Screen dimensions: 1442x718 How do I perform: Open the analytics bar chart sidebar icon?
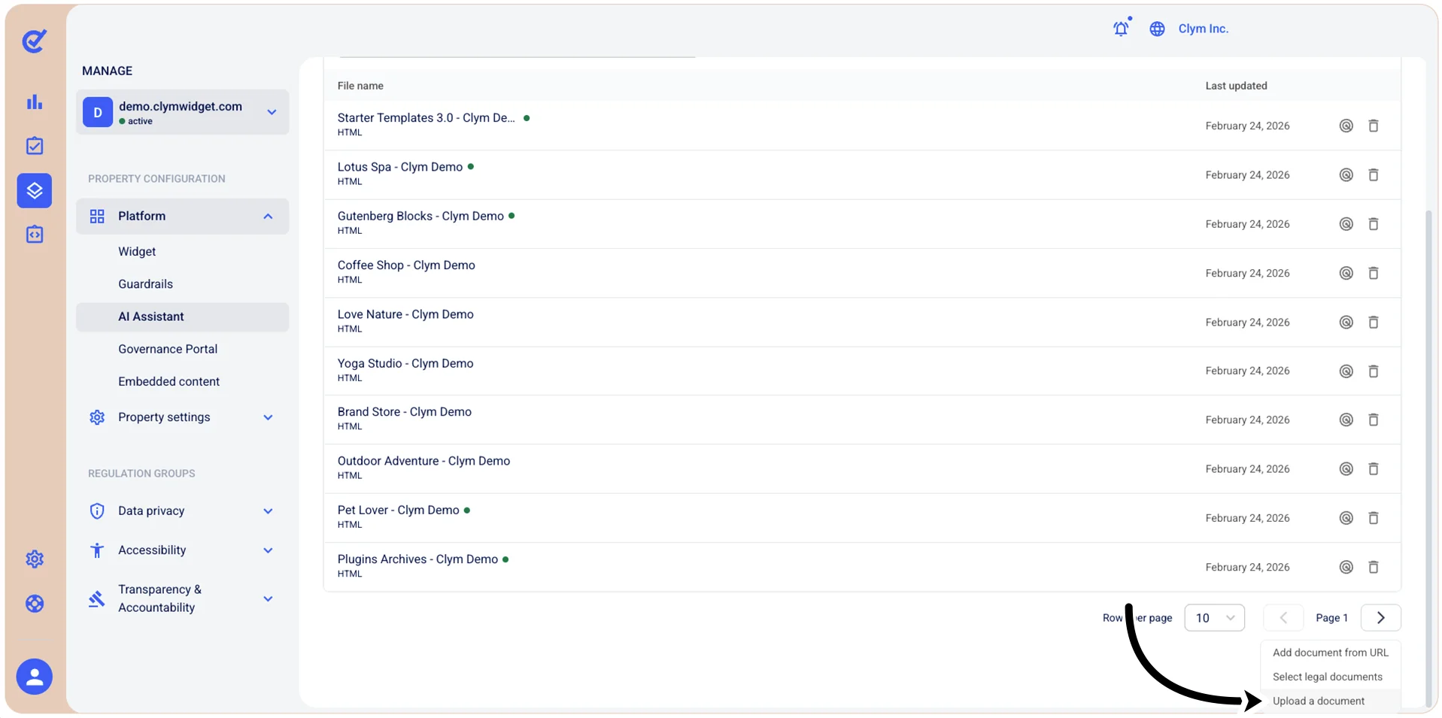(x=35, y=101)
